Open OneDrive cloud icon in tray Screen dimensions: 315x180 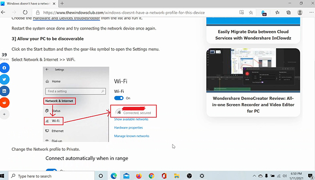261,176
